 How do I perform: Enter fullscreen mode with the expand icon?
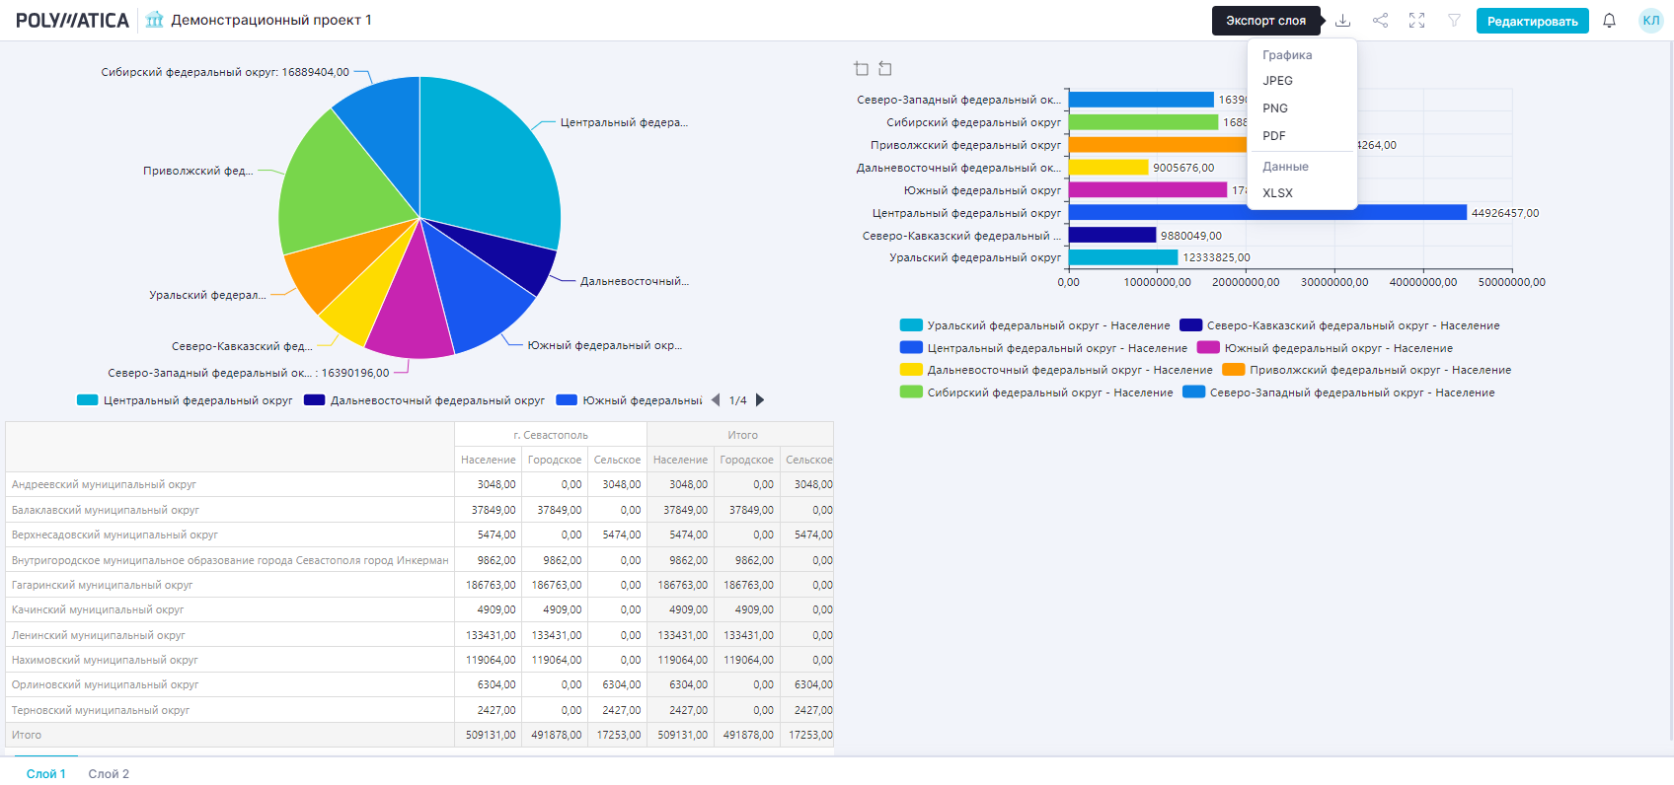[1416, 21]
